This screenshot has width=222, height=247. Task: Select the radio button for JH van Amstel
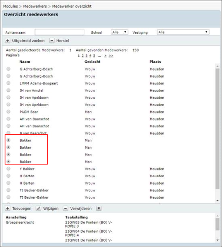coord(9,90)
